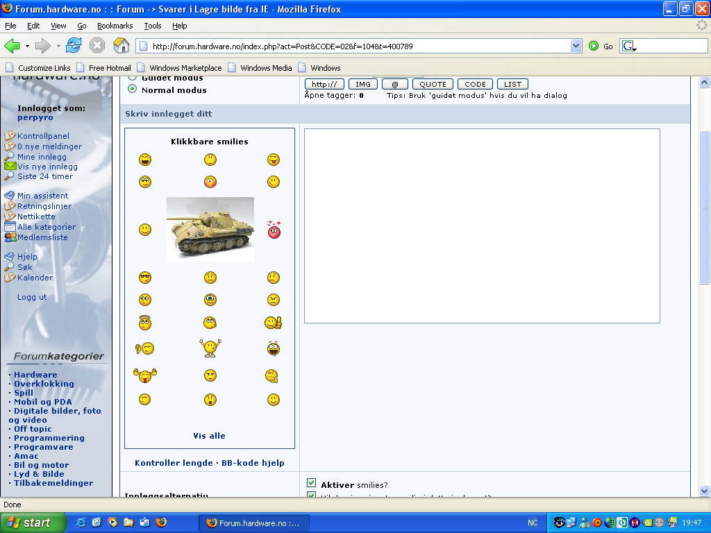Viewport: 711px width, 533px height.
Task: Click the Reload page icon
Action: click(x=74, y=46)
